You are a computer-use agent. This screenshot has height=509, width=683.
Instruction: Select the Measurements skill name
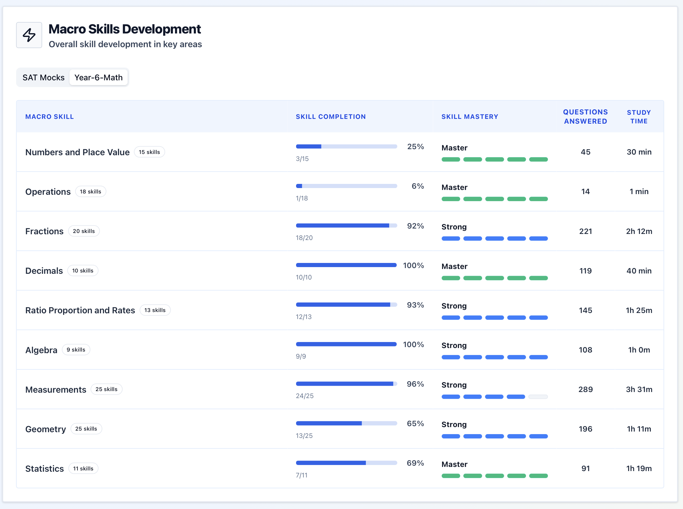pyautogui.click(x=56, y=389)
